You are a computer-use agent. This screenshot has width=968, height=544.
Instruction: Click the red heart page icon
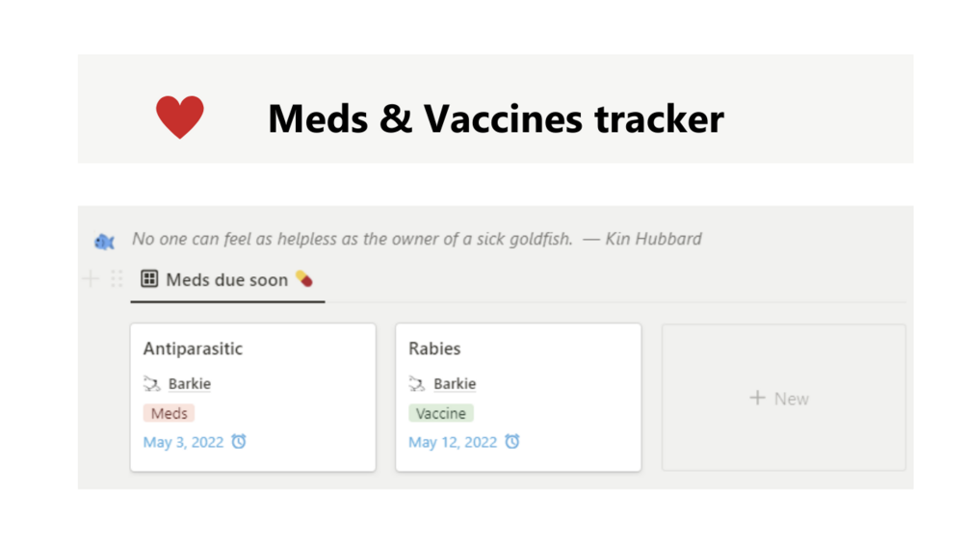click(x=180, y=117)
